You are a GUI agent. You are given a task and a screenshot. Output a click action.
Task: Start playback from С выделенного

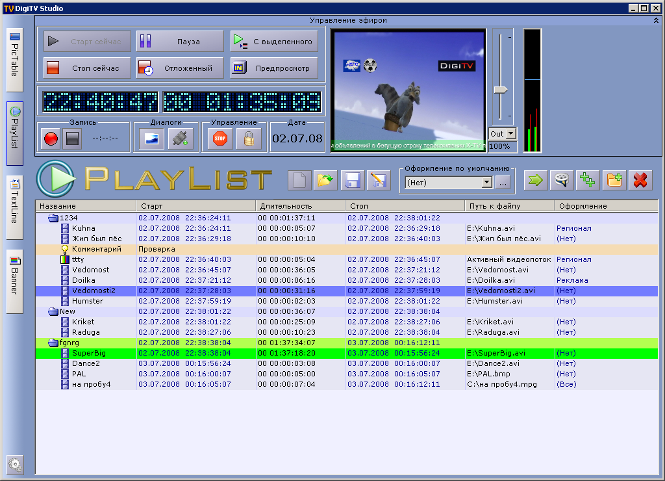pyautogui.click(x=274, y=41)
